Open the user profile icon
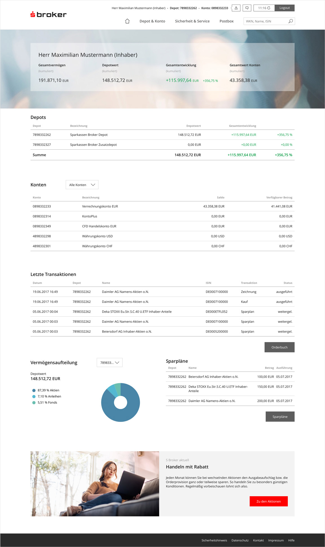Screen dimensions: 325x547 236,8
